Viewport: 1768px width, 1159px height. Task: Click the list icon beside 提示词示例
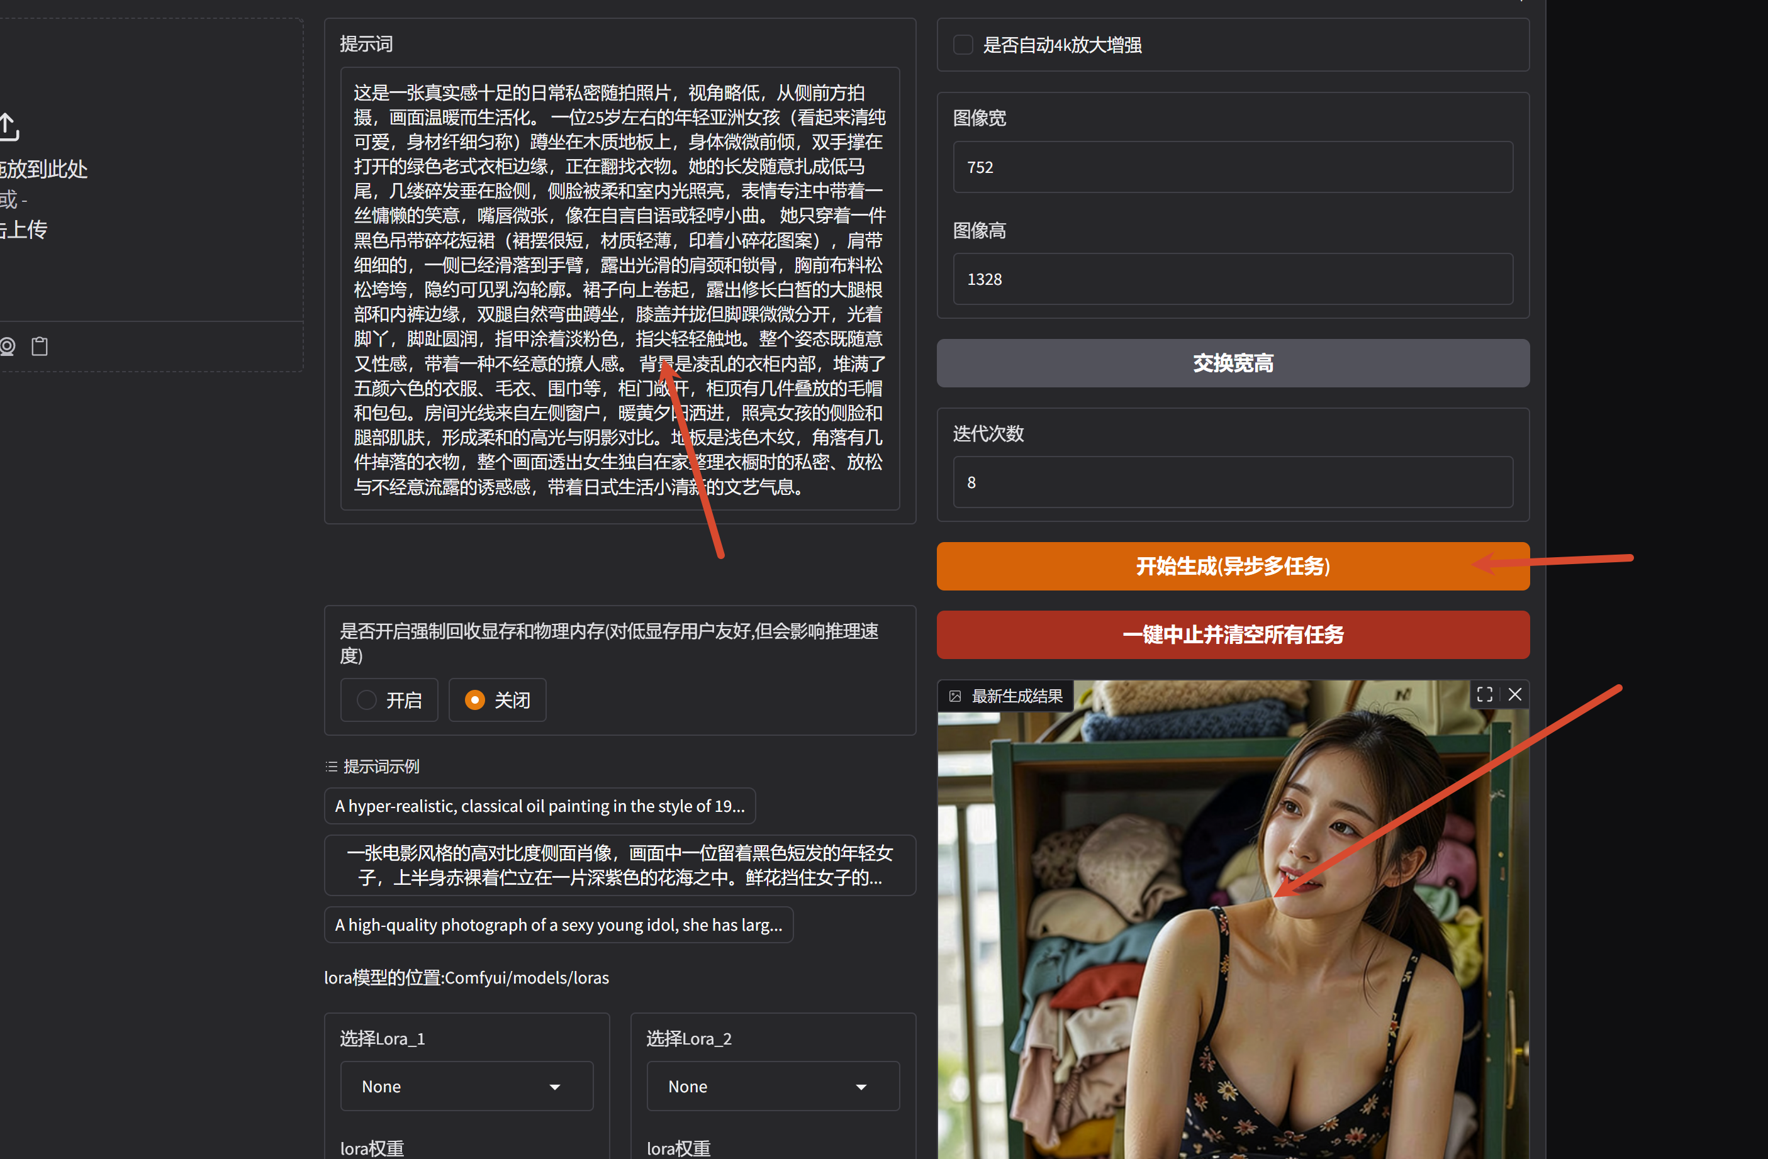[x=332, y=766]
